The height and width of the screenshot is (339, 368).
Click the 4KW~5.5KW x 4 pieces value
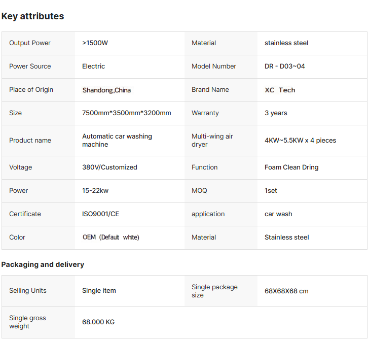click(300, 141)
